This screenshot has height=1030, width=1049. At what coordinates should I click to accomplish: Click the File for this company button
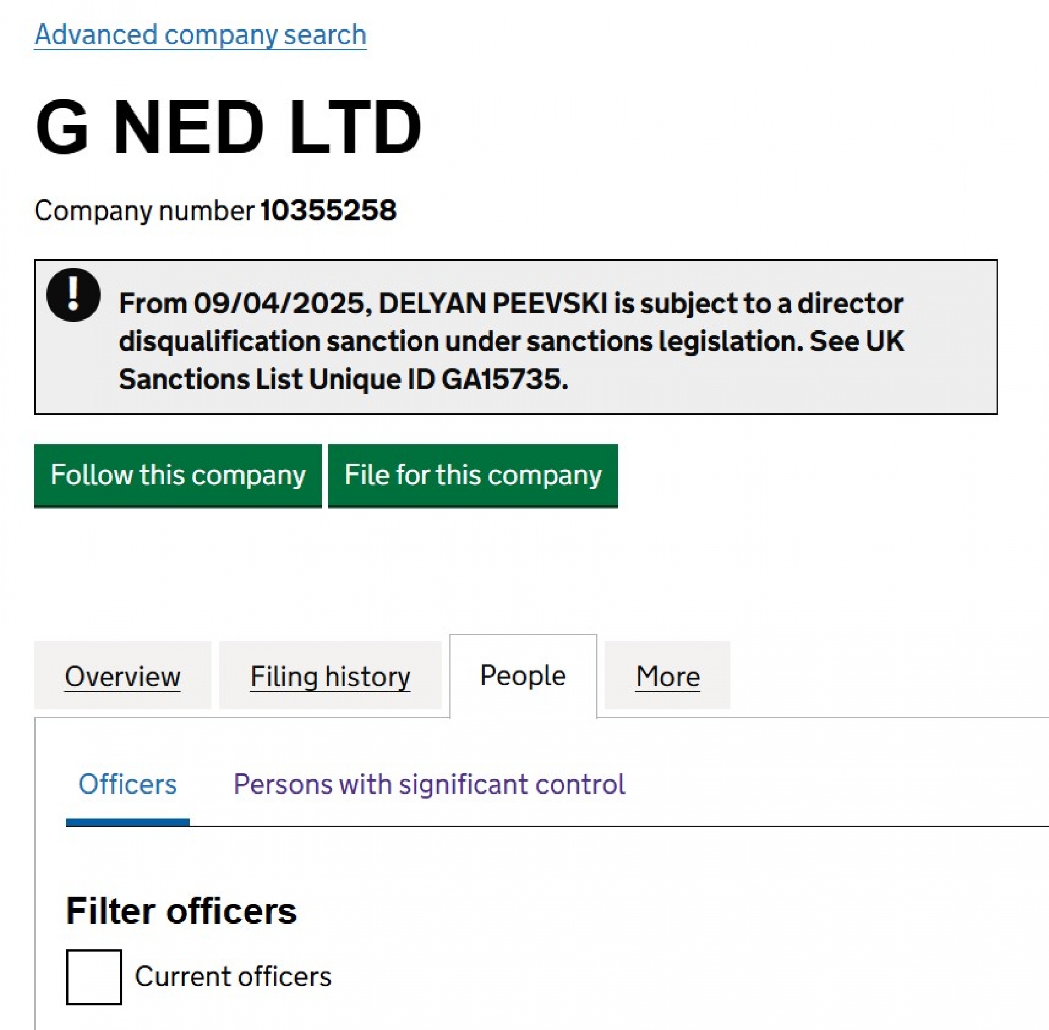click(x=473, y=476)
